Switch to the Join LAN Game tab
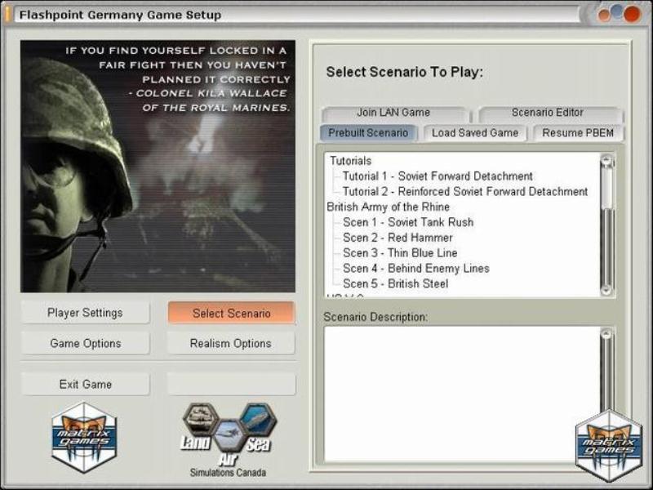The height and width of the screenshot is (490, 653). pyautogui.click(x=393, y=113)
